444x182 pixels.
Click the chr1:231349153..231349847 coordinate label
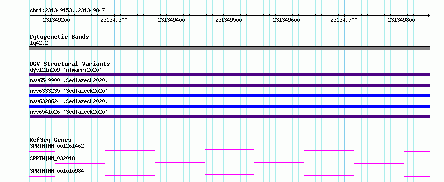[x=67, y=10]
